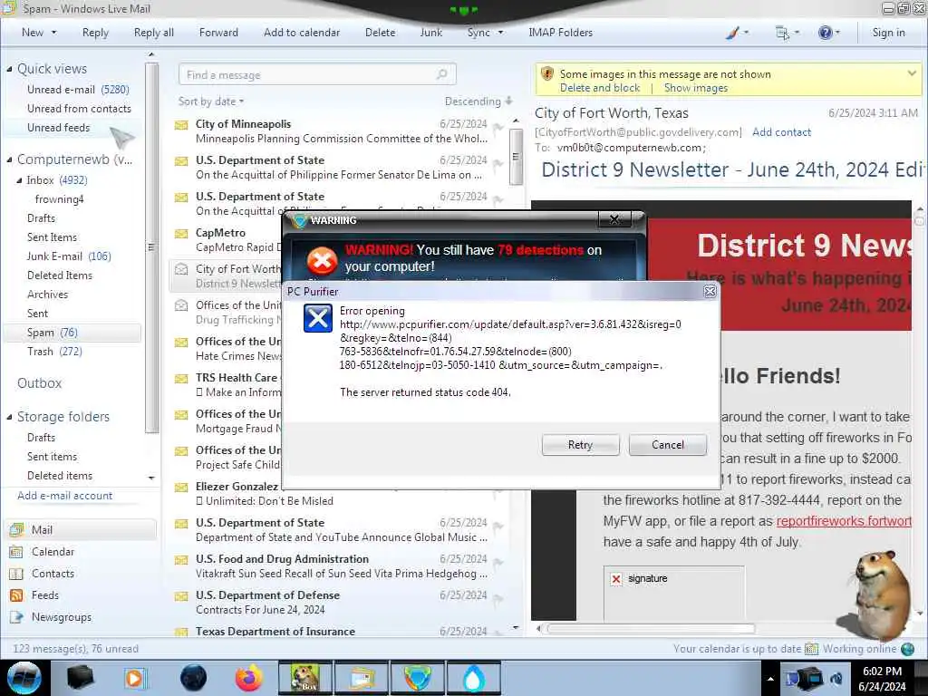Click the broken signature image placeholder
This screenshot has height=696, width=928.
click(x=673, y=593)
